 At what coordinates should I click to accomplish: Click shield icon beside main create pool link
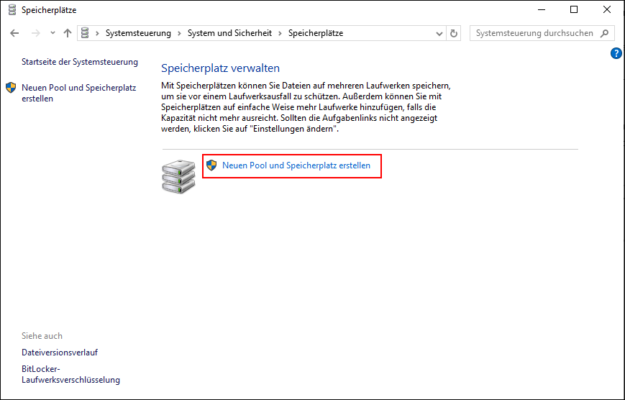pyautogui.click(x=211, y=165)
